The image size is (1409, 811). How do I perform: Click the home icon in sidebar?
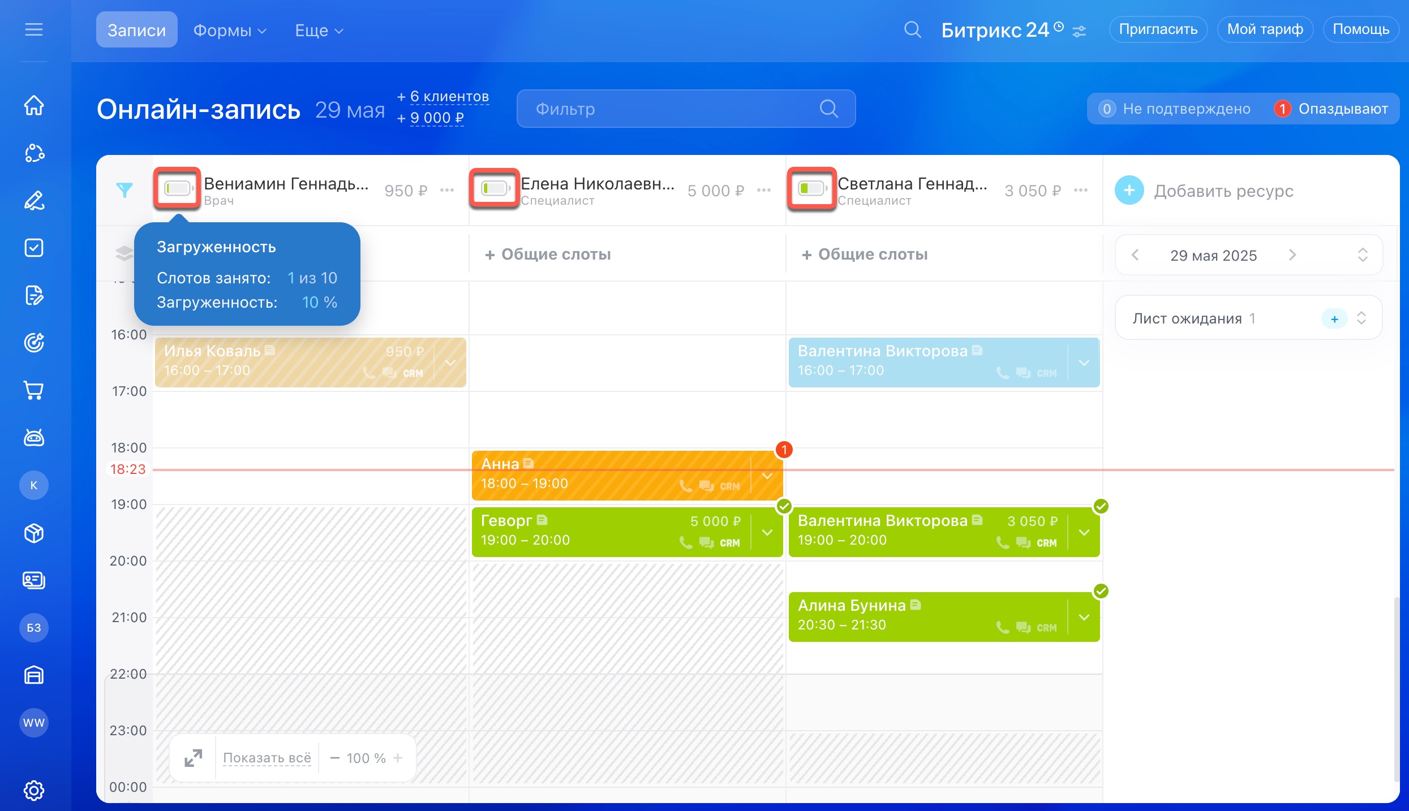coord(34,105)
